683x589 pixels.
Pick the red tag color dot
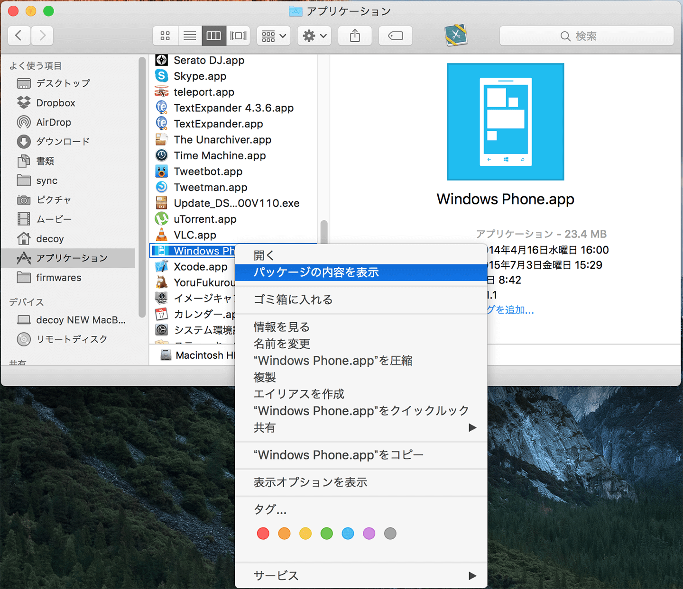pos(263,534)
